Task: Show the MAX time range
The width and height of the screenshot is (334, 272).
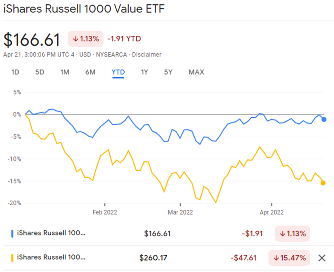Action: 196,72
